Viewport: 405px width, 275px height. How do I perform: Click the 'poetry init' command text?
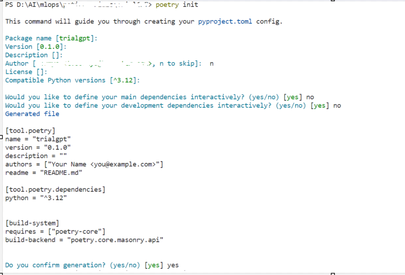177,5
